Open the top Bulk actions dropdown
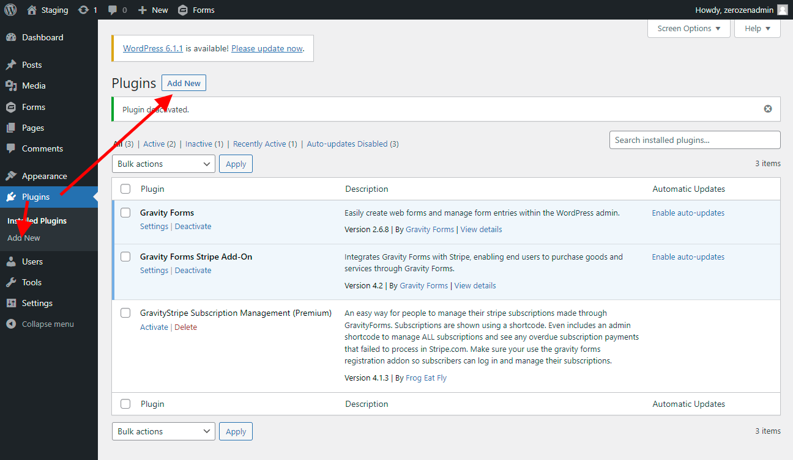Image resolution: width=793 pixels, height=460 pixels. (163, 164)
